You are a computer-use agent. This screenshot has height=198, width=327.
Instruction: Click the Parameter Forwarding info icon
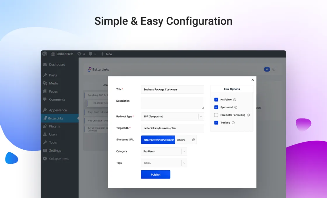pos(248,115)
